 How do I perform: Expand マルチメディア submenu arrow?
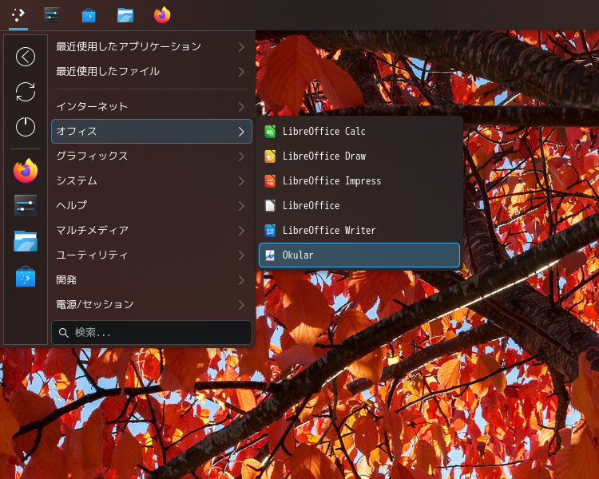tap(241, 231)
